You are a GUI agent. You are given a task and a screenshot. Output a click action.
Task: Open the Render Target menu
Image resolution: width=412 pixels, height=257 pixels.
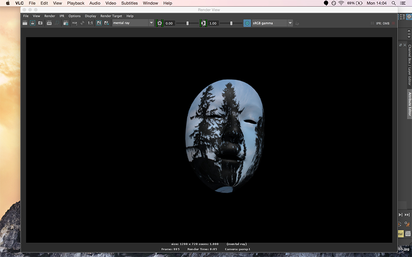pyautogui.click(x=111, y=16)
